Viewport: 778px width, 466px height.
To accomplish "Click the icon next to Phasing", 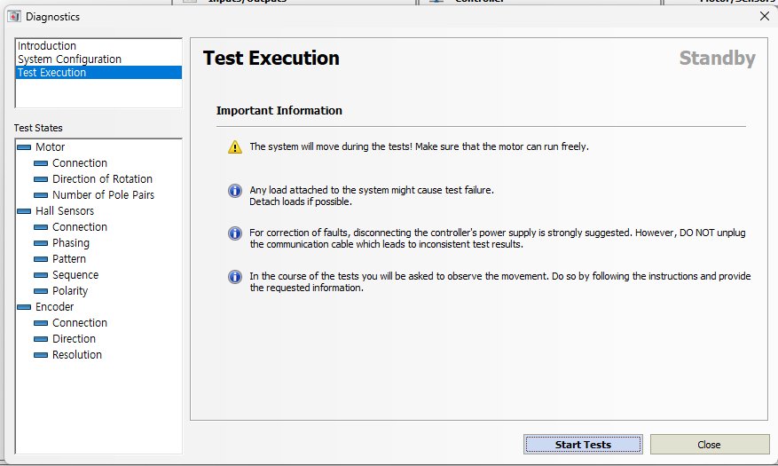I will [x=41, y=243].
